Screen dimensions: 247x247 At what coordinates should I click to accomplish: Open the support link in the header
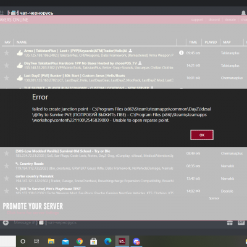[x=197, y=20]
